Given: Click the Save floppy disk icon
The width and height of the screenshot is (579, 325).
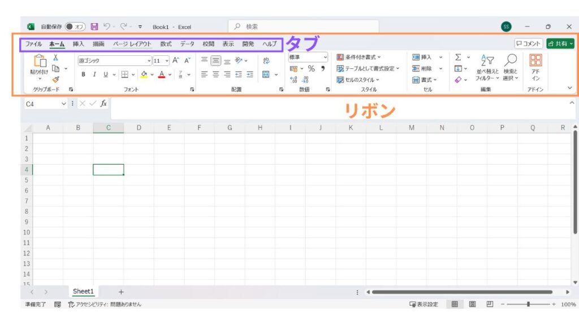Looking at the screenshot, I should coord(94,27).
